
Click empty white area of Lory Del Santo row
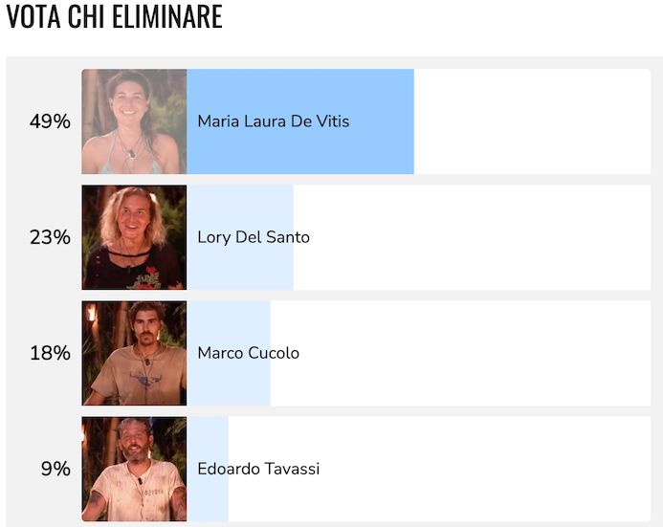pyautogui.click(x=472, y=237)
